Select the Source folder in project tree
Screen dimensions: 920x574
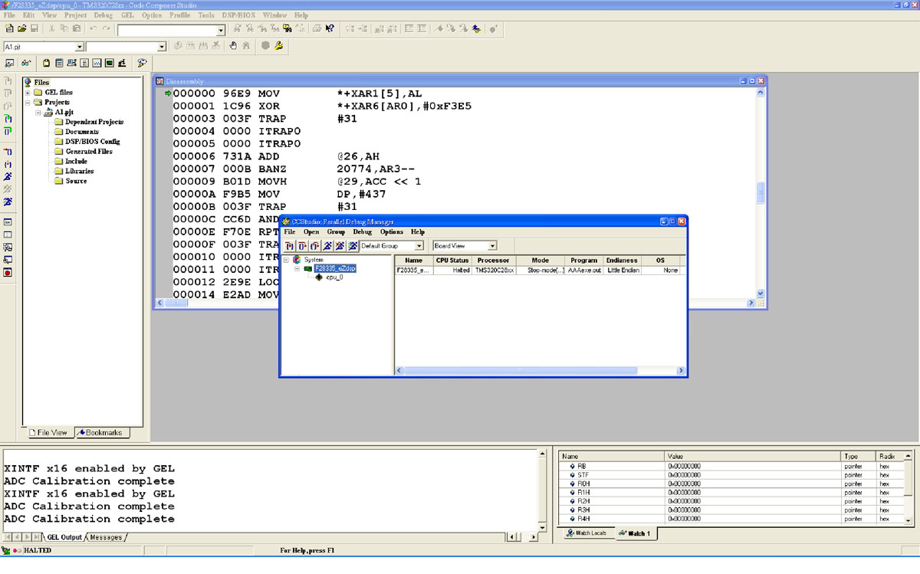(x=76, y=181)
